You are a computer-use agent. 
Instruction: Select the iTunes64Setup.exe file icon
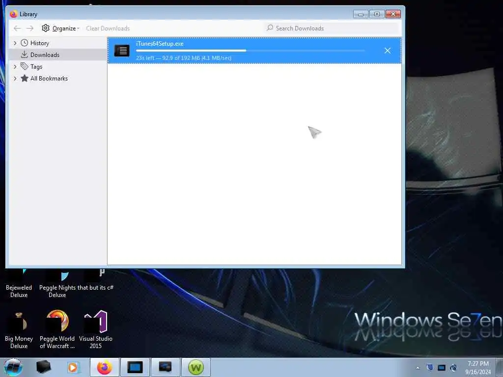point(122,51)
